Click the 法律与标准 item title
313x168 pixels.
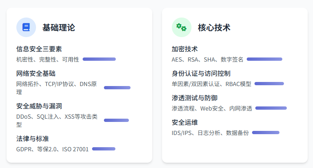(x=33, y=139)
